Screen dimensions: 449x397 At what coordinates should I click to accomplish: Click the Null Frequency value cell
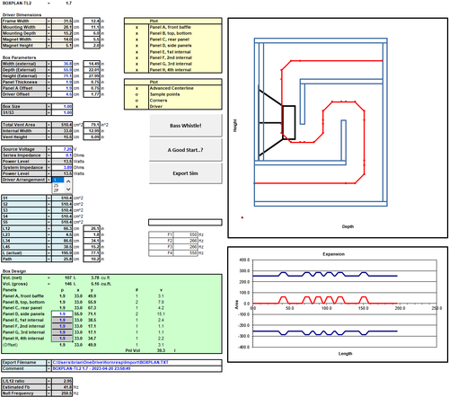(62, 393)
